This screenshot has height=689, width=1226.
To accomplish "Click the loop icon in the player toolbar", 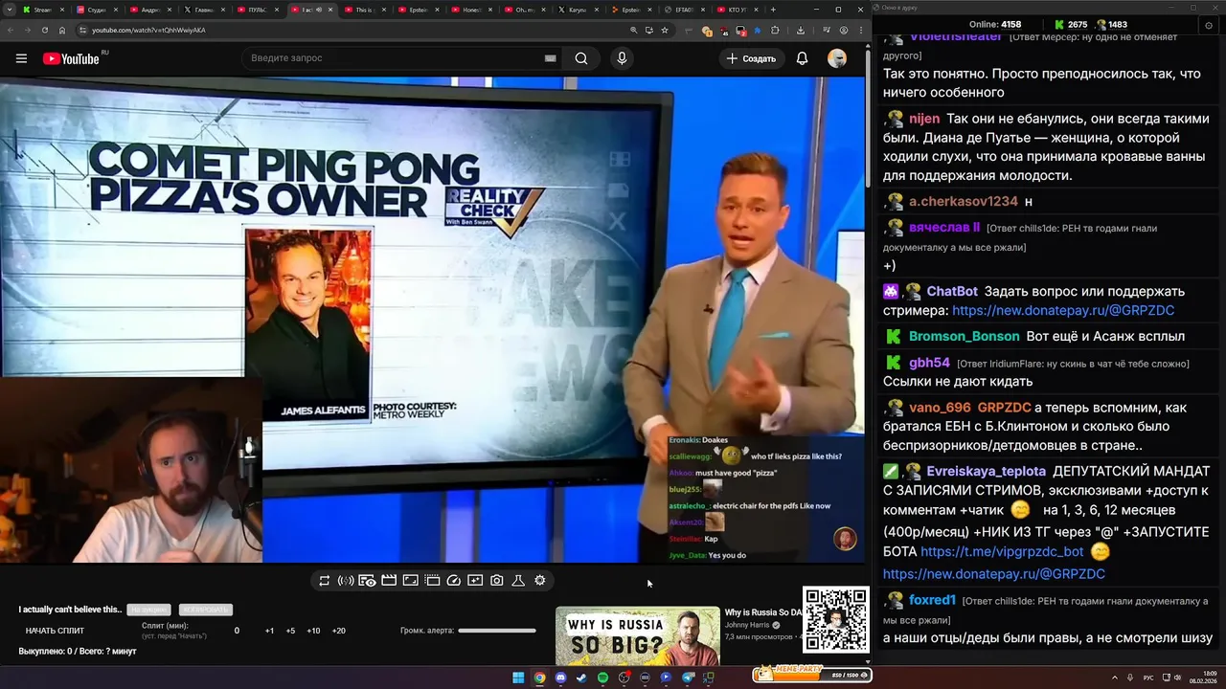I will point(325,581).
